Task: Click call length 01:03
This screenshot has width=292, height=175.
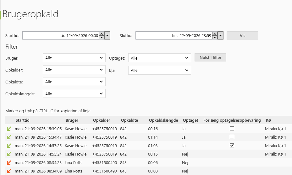Action: point(153,146)
